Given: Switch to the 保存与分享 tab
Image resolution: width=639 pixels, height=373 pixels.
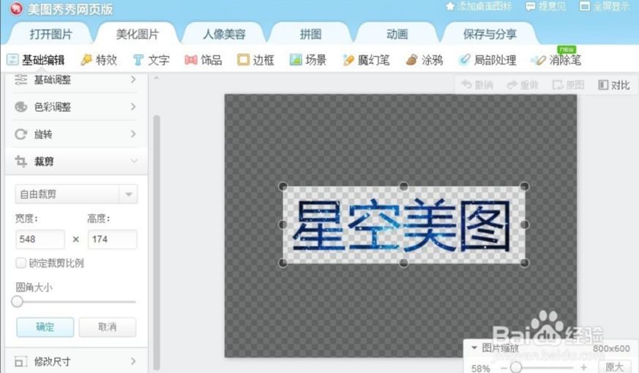Looking at the screenshot, I should [x=490, y=34].
